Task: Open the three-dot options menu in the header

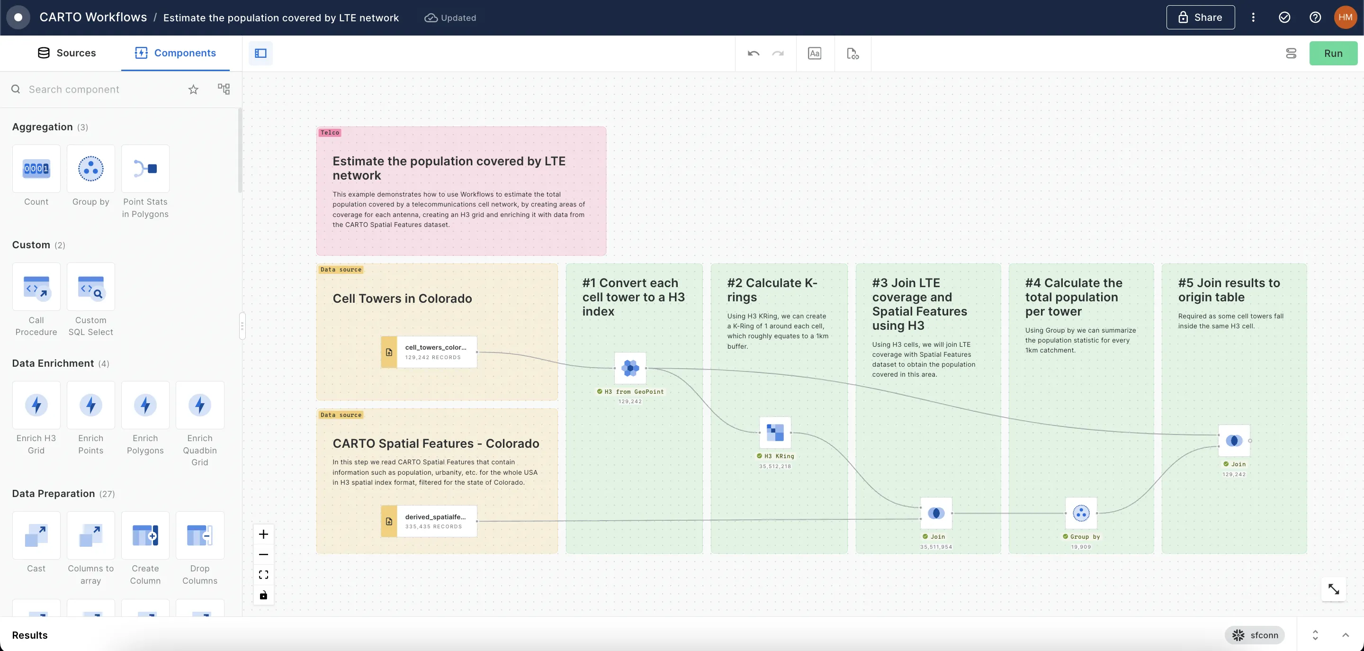Action: coord(1253,17)
